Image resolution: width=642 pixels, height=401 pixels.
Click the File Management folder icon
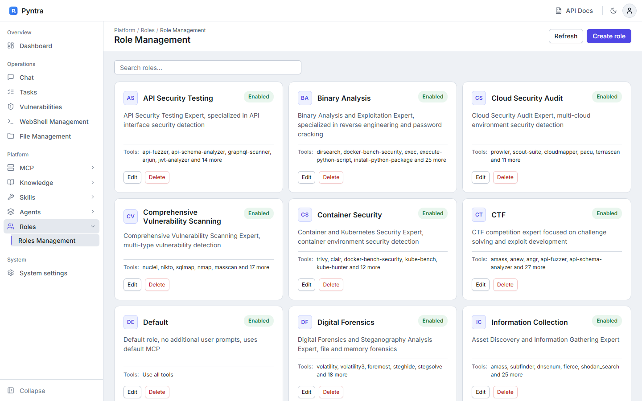pyautogui.click(x=11, y=136)
